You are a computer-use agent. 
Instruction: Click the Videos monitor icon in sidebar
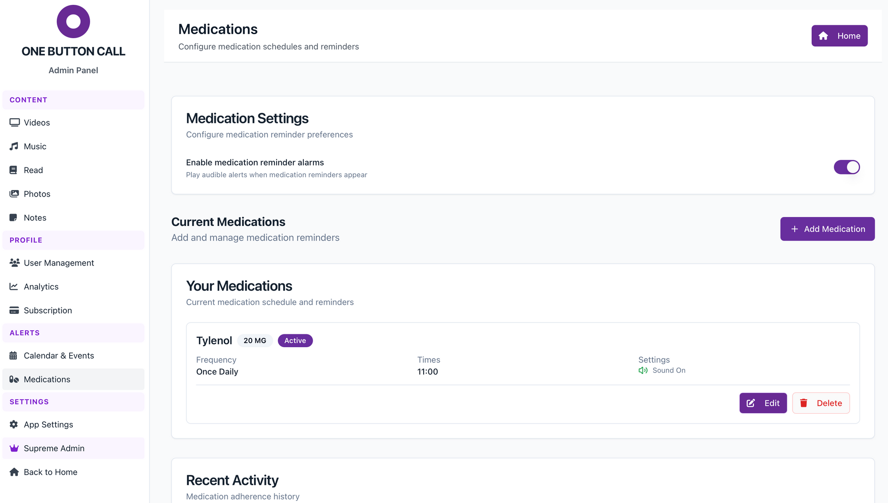click(14, 123)
